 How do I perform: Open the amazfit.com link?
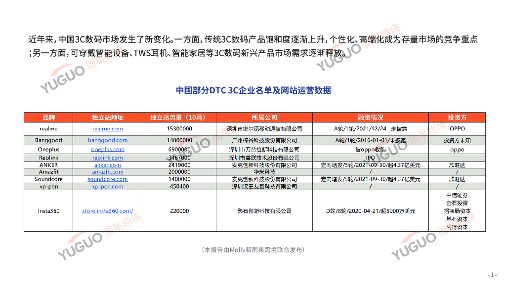click(107, 172)
